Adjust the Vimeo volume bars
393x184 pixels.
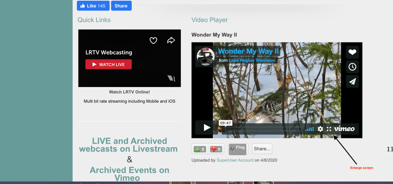(310, 129)
